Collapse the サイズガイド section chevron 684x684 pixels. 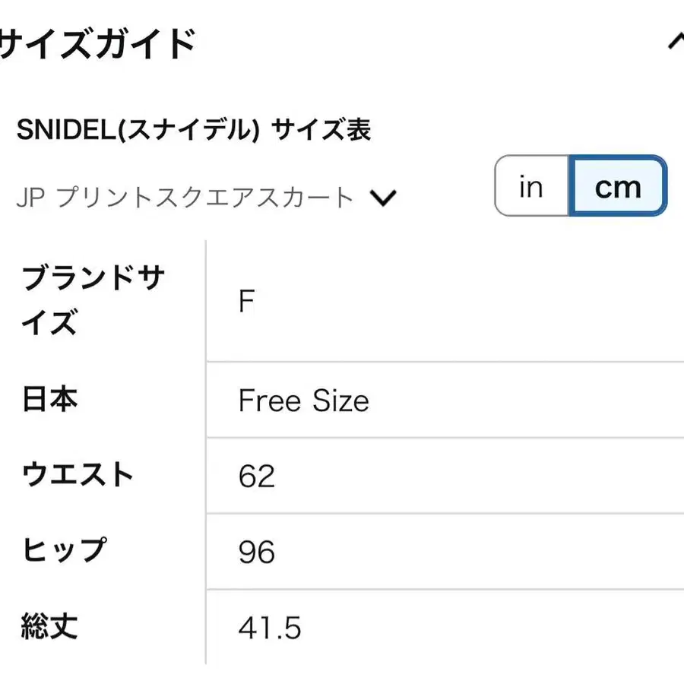point(675,44)
